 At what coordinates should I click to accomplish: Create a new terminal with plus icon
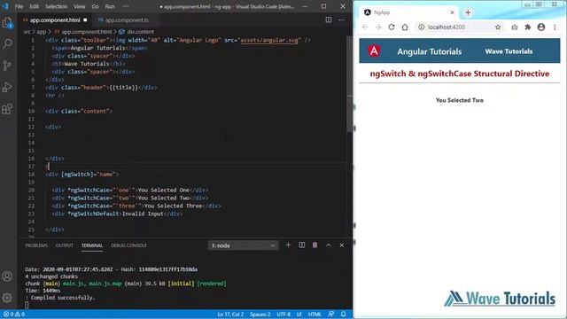tap(288, 245)
